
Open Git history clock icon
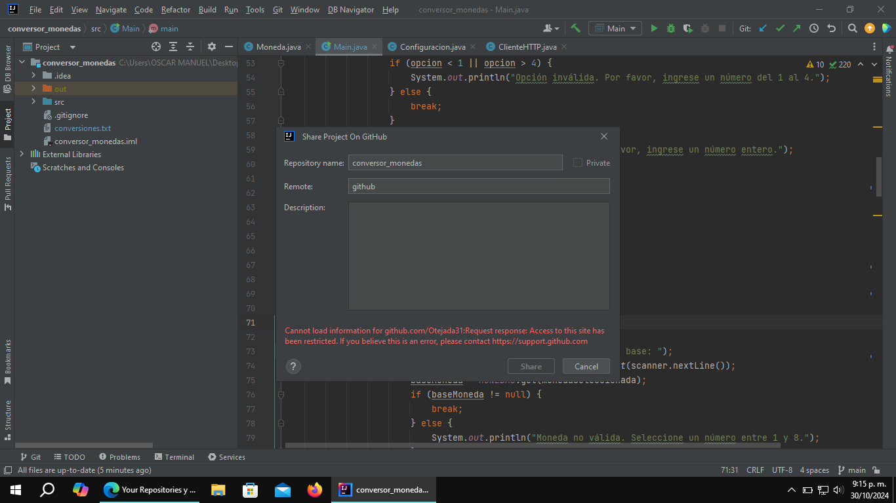[x=814, y=28]
